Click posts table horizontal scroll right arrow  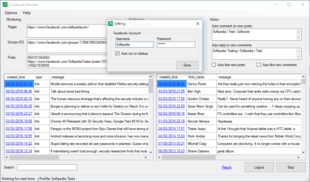(x=146, y=157)
